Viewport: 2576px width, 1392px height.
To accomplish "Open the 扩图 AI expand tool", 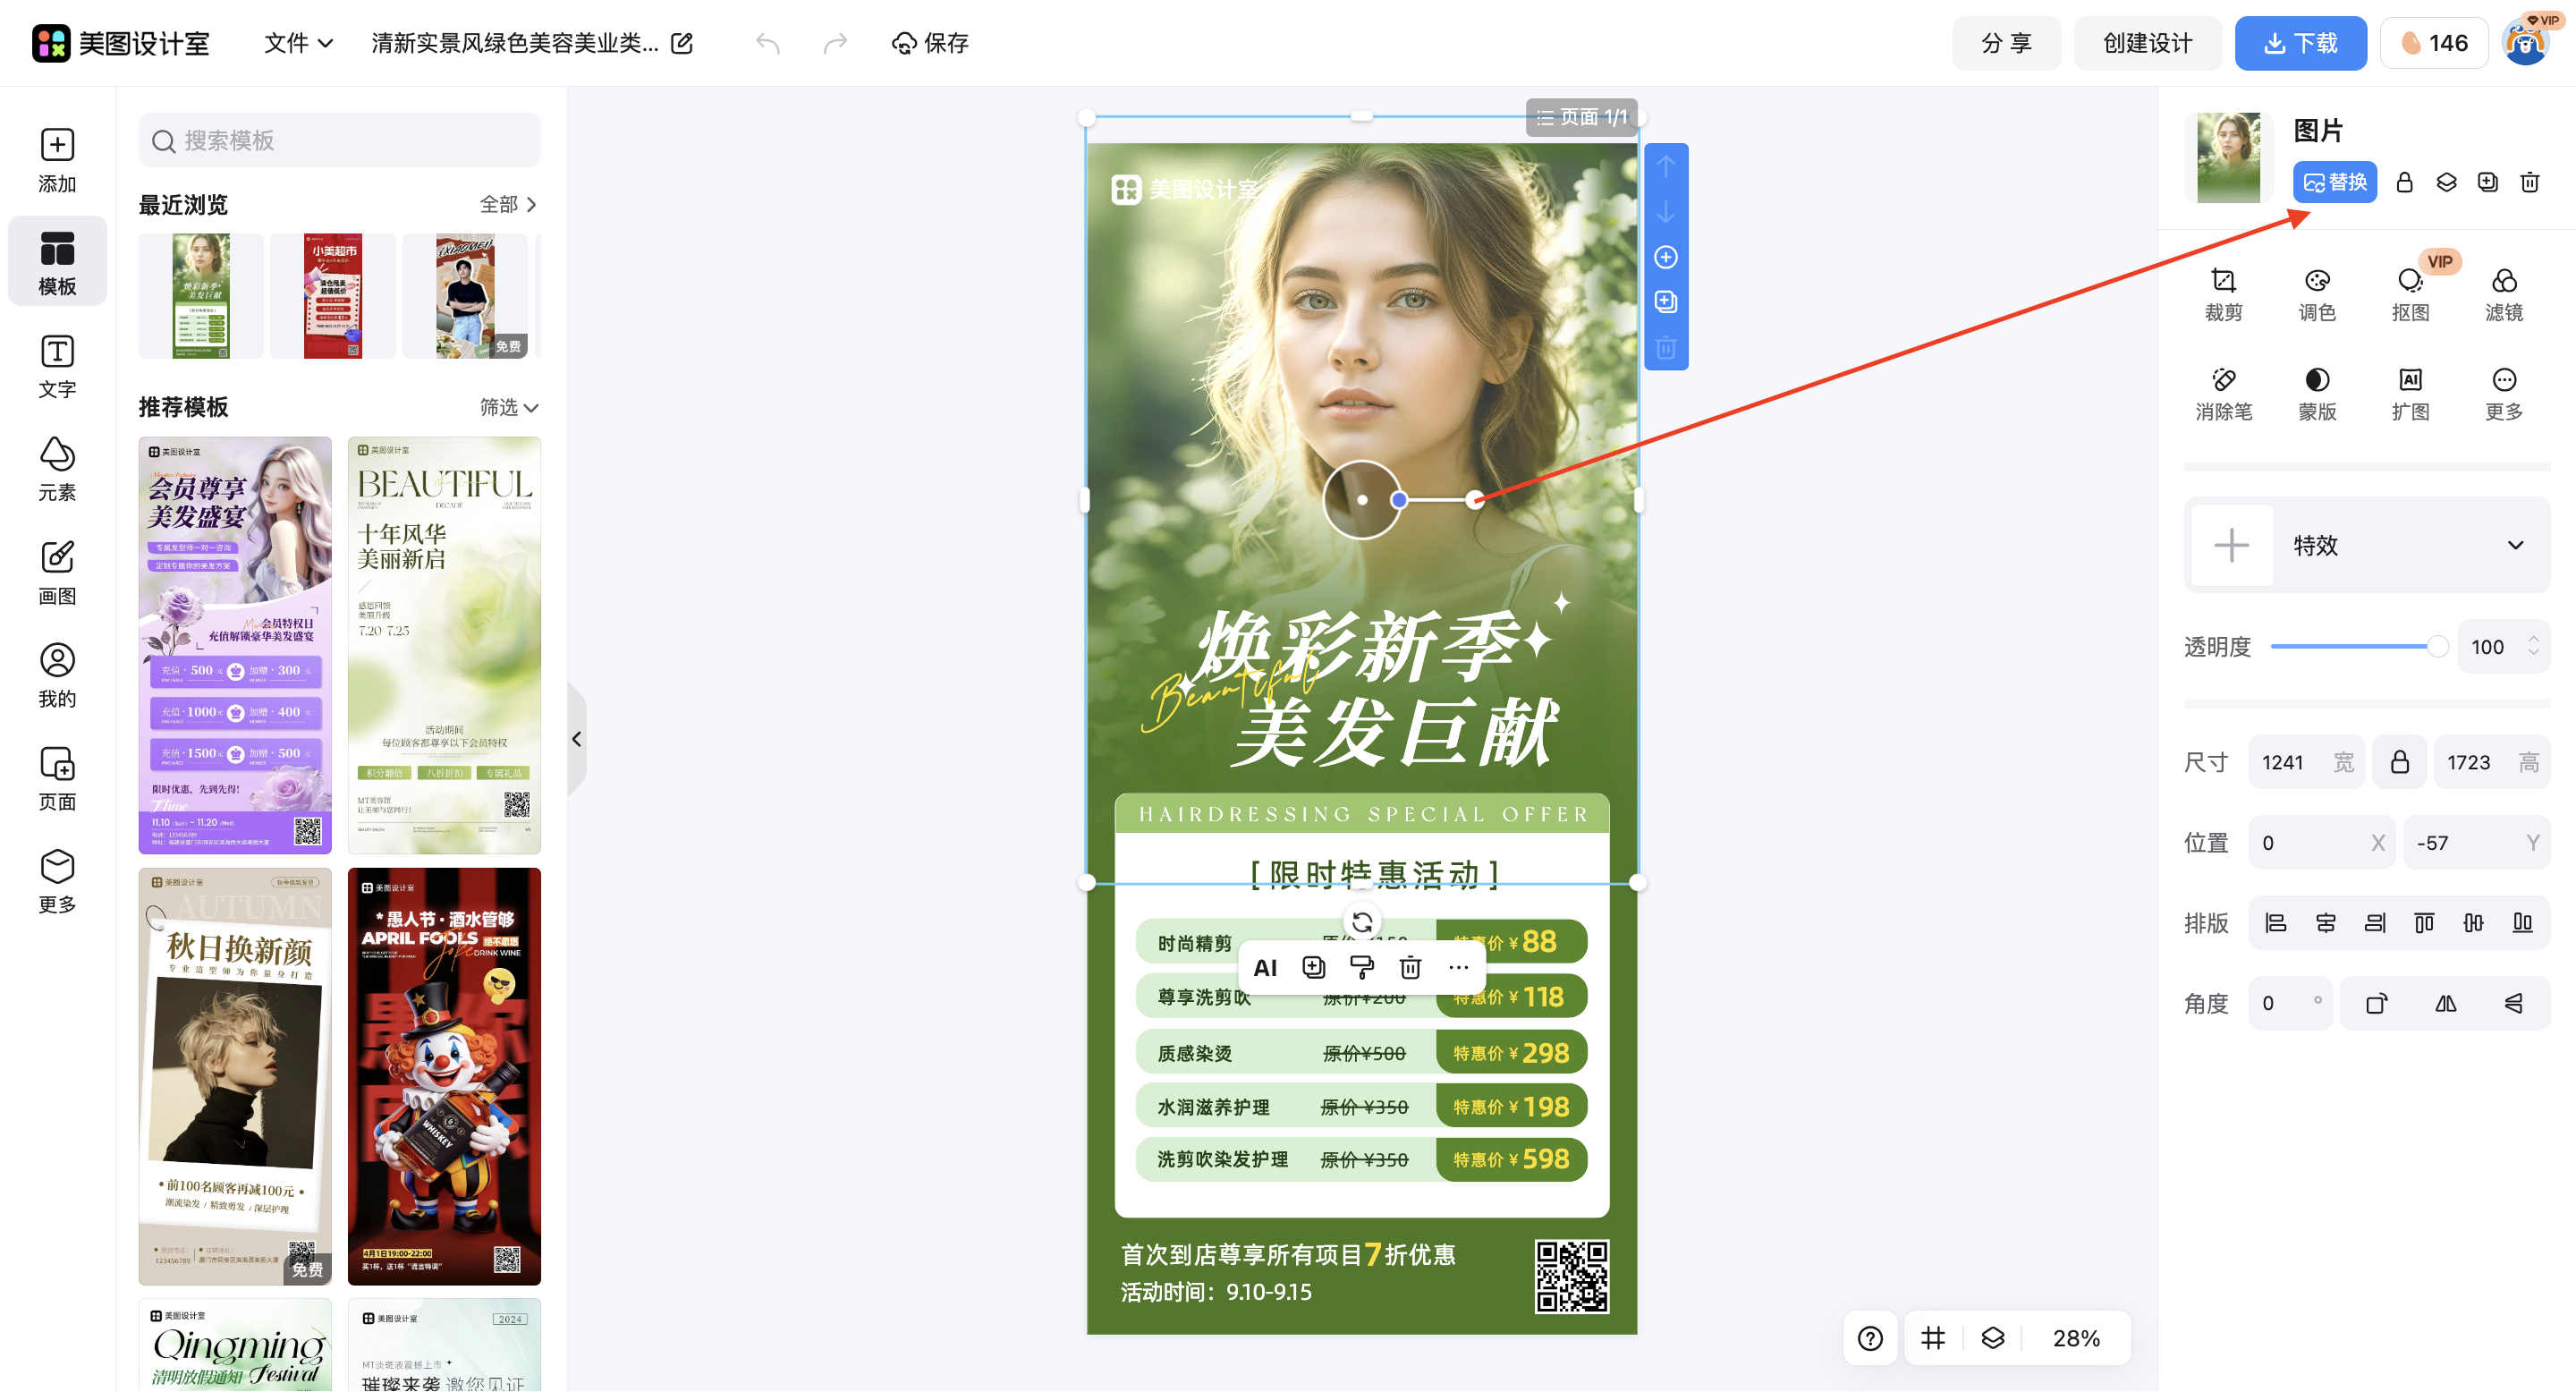I will coord(2410,390).
